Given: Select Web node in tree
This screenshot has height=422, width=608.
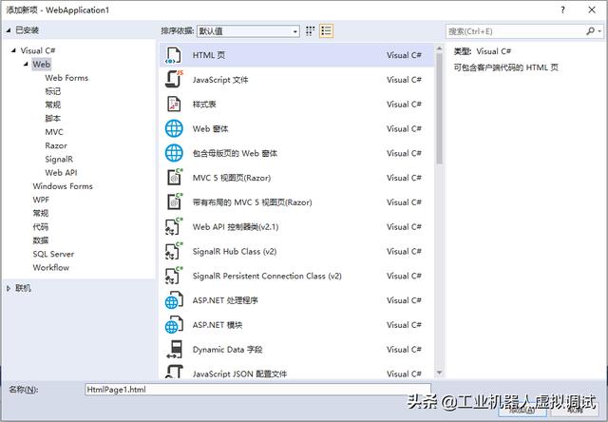Looking at the screenshot, I should pyautogui.click(x=41, y=64).
